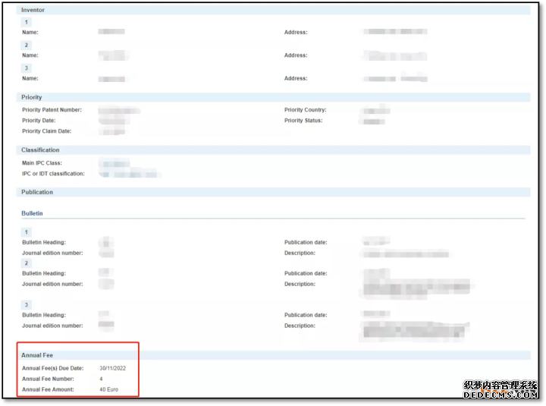Click the Main IPC Class label
The height and width of the screenshot is (406, 546).
pyautogui.click(x=42, y=163)
